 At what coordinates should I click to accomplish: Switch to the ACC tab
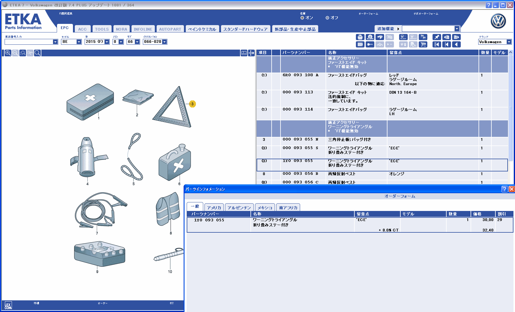pos(82,29)
